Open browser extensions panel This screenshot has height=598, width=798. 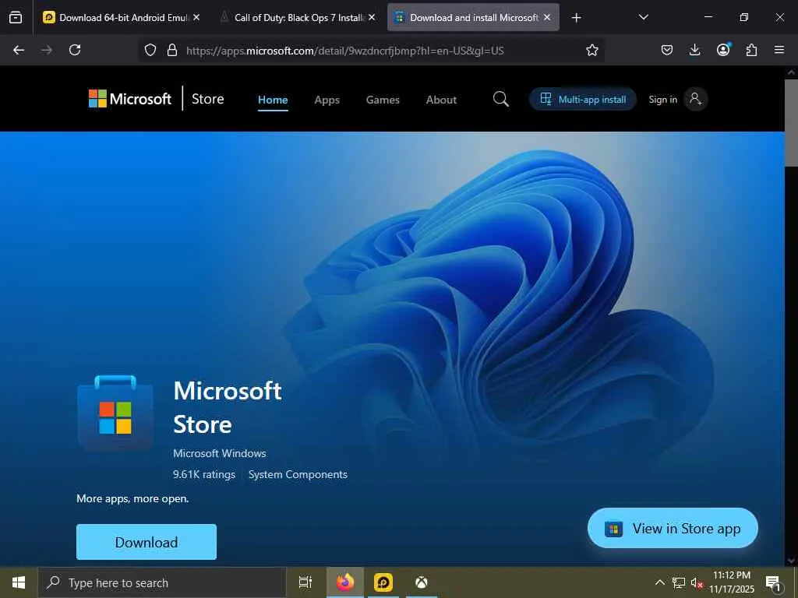tap(751, 50)
